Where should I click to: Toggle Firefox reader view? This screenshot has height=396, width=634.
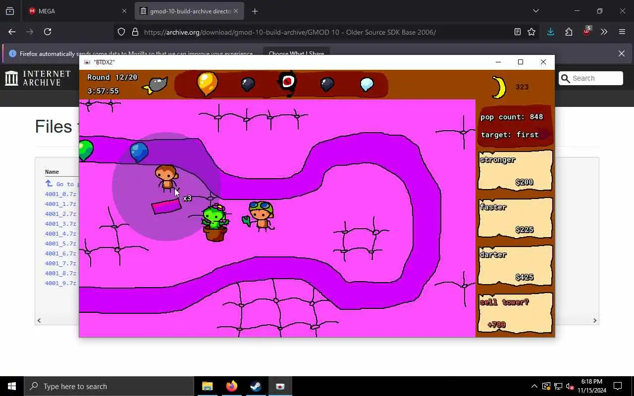point(517,32)
